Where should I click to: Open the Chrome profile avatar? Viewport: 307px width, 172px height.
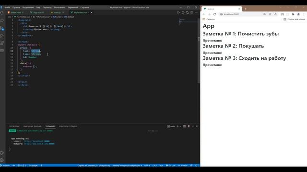point(298,14)
